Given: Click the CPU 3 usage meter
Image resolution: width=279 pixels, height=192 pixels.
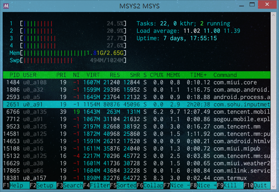Looking at the screenshot, I should coord(68,38).
